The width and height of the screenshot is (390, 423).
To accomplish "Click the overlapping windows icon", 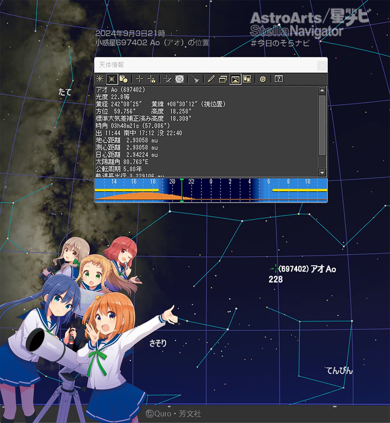I will click(223, 79).
